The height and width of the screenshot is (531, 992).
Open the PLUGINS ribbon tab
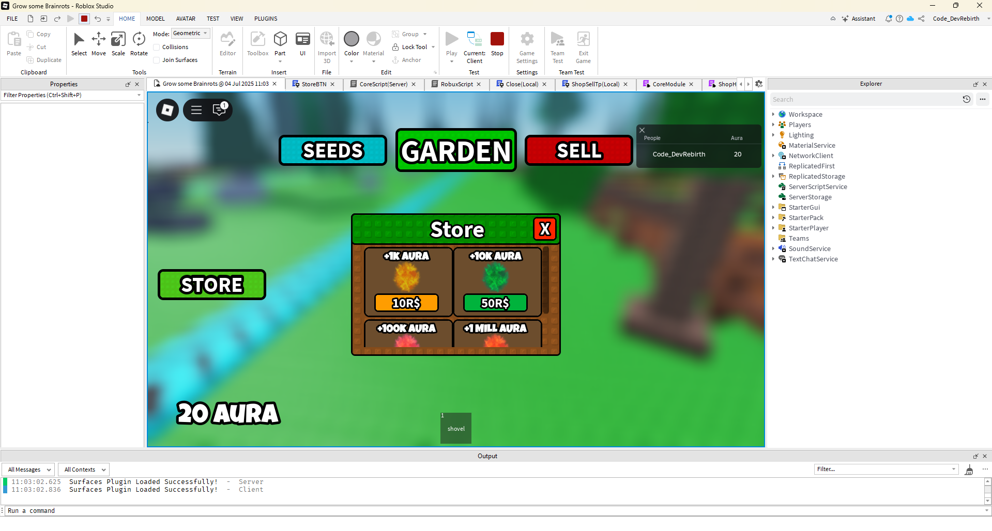266,19
